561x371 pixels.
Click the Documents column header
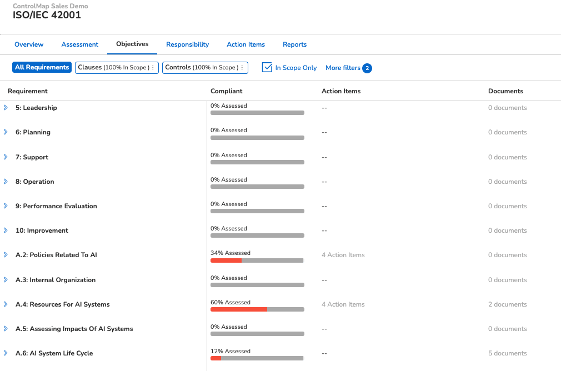(505, 91)
